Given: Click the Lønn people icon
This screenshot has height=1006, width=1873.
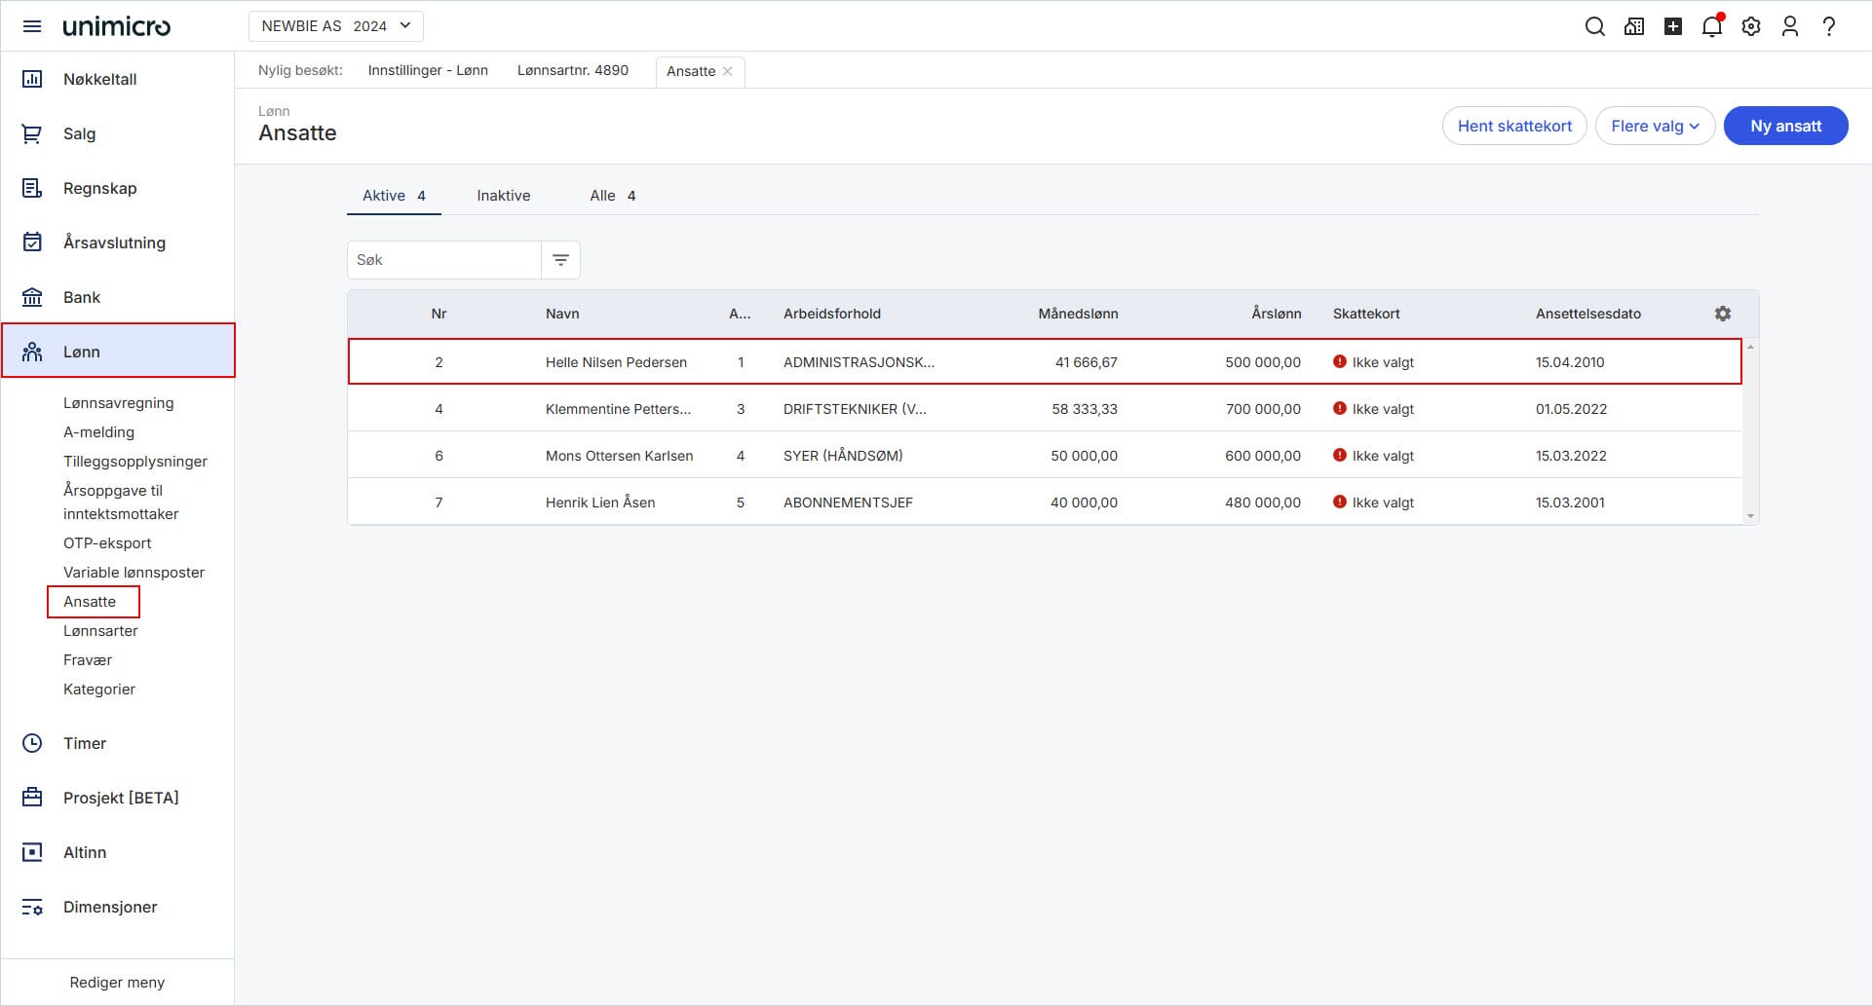Looking at the screenshot, I should click(32, 352).
